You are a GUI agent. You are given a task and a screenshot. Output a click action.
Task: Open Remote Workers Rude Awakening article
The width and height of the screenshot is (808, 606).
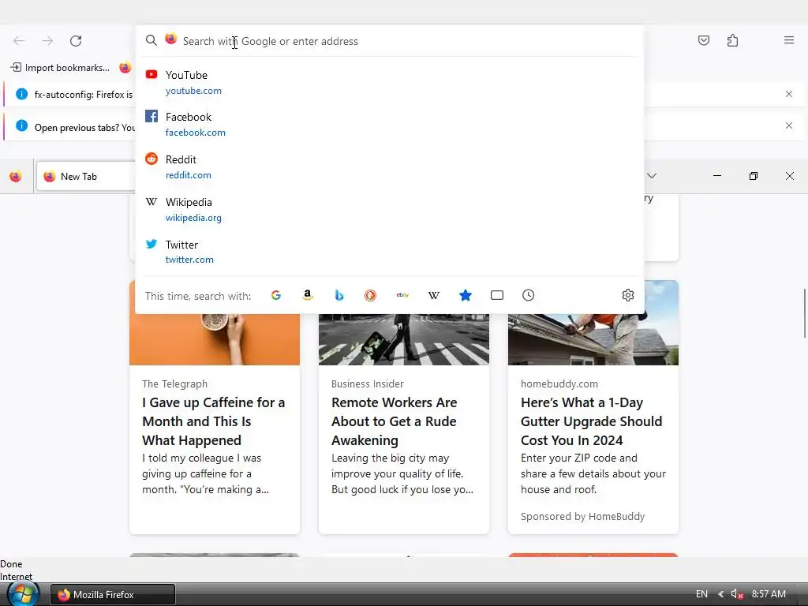point(395,421)
